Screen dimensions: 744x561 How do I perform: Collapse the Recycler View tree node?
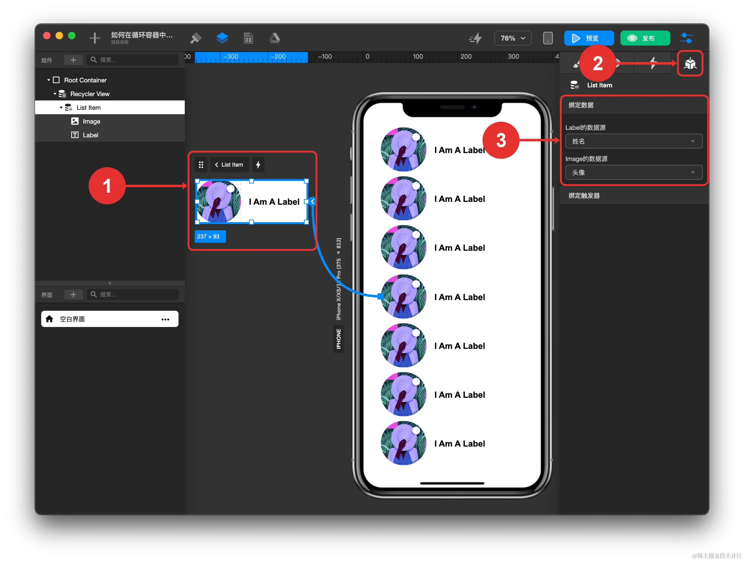point(55,94)
